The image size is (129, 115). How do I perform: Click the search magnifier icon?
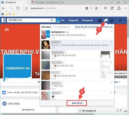pyautogui.click(x=52, y=20)
